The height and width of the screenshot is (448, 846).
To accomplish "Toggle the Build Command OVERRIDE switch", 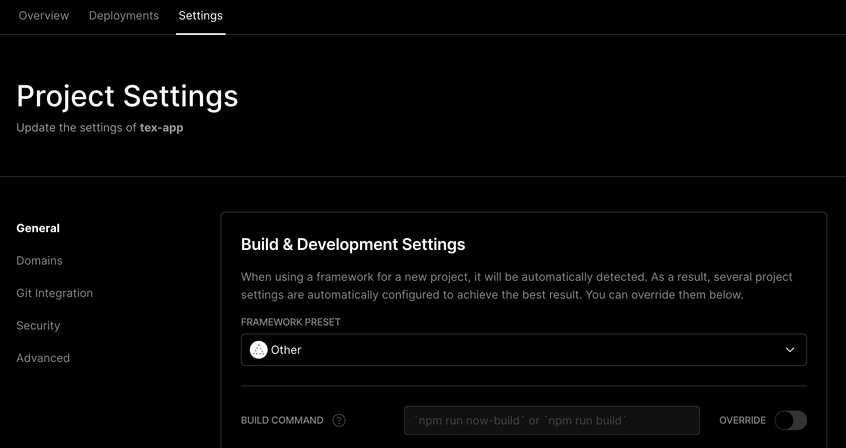I will point(790,420).
